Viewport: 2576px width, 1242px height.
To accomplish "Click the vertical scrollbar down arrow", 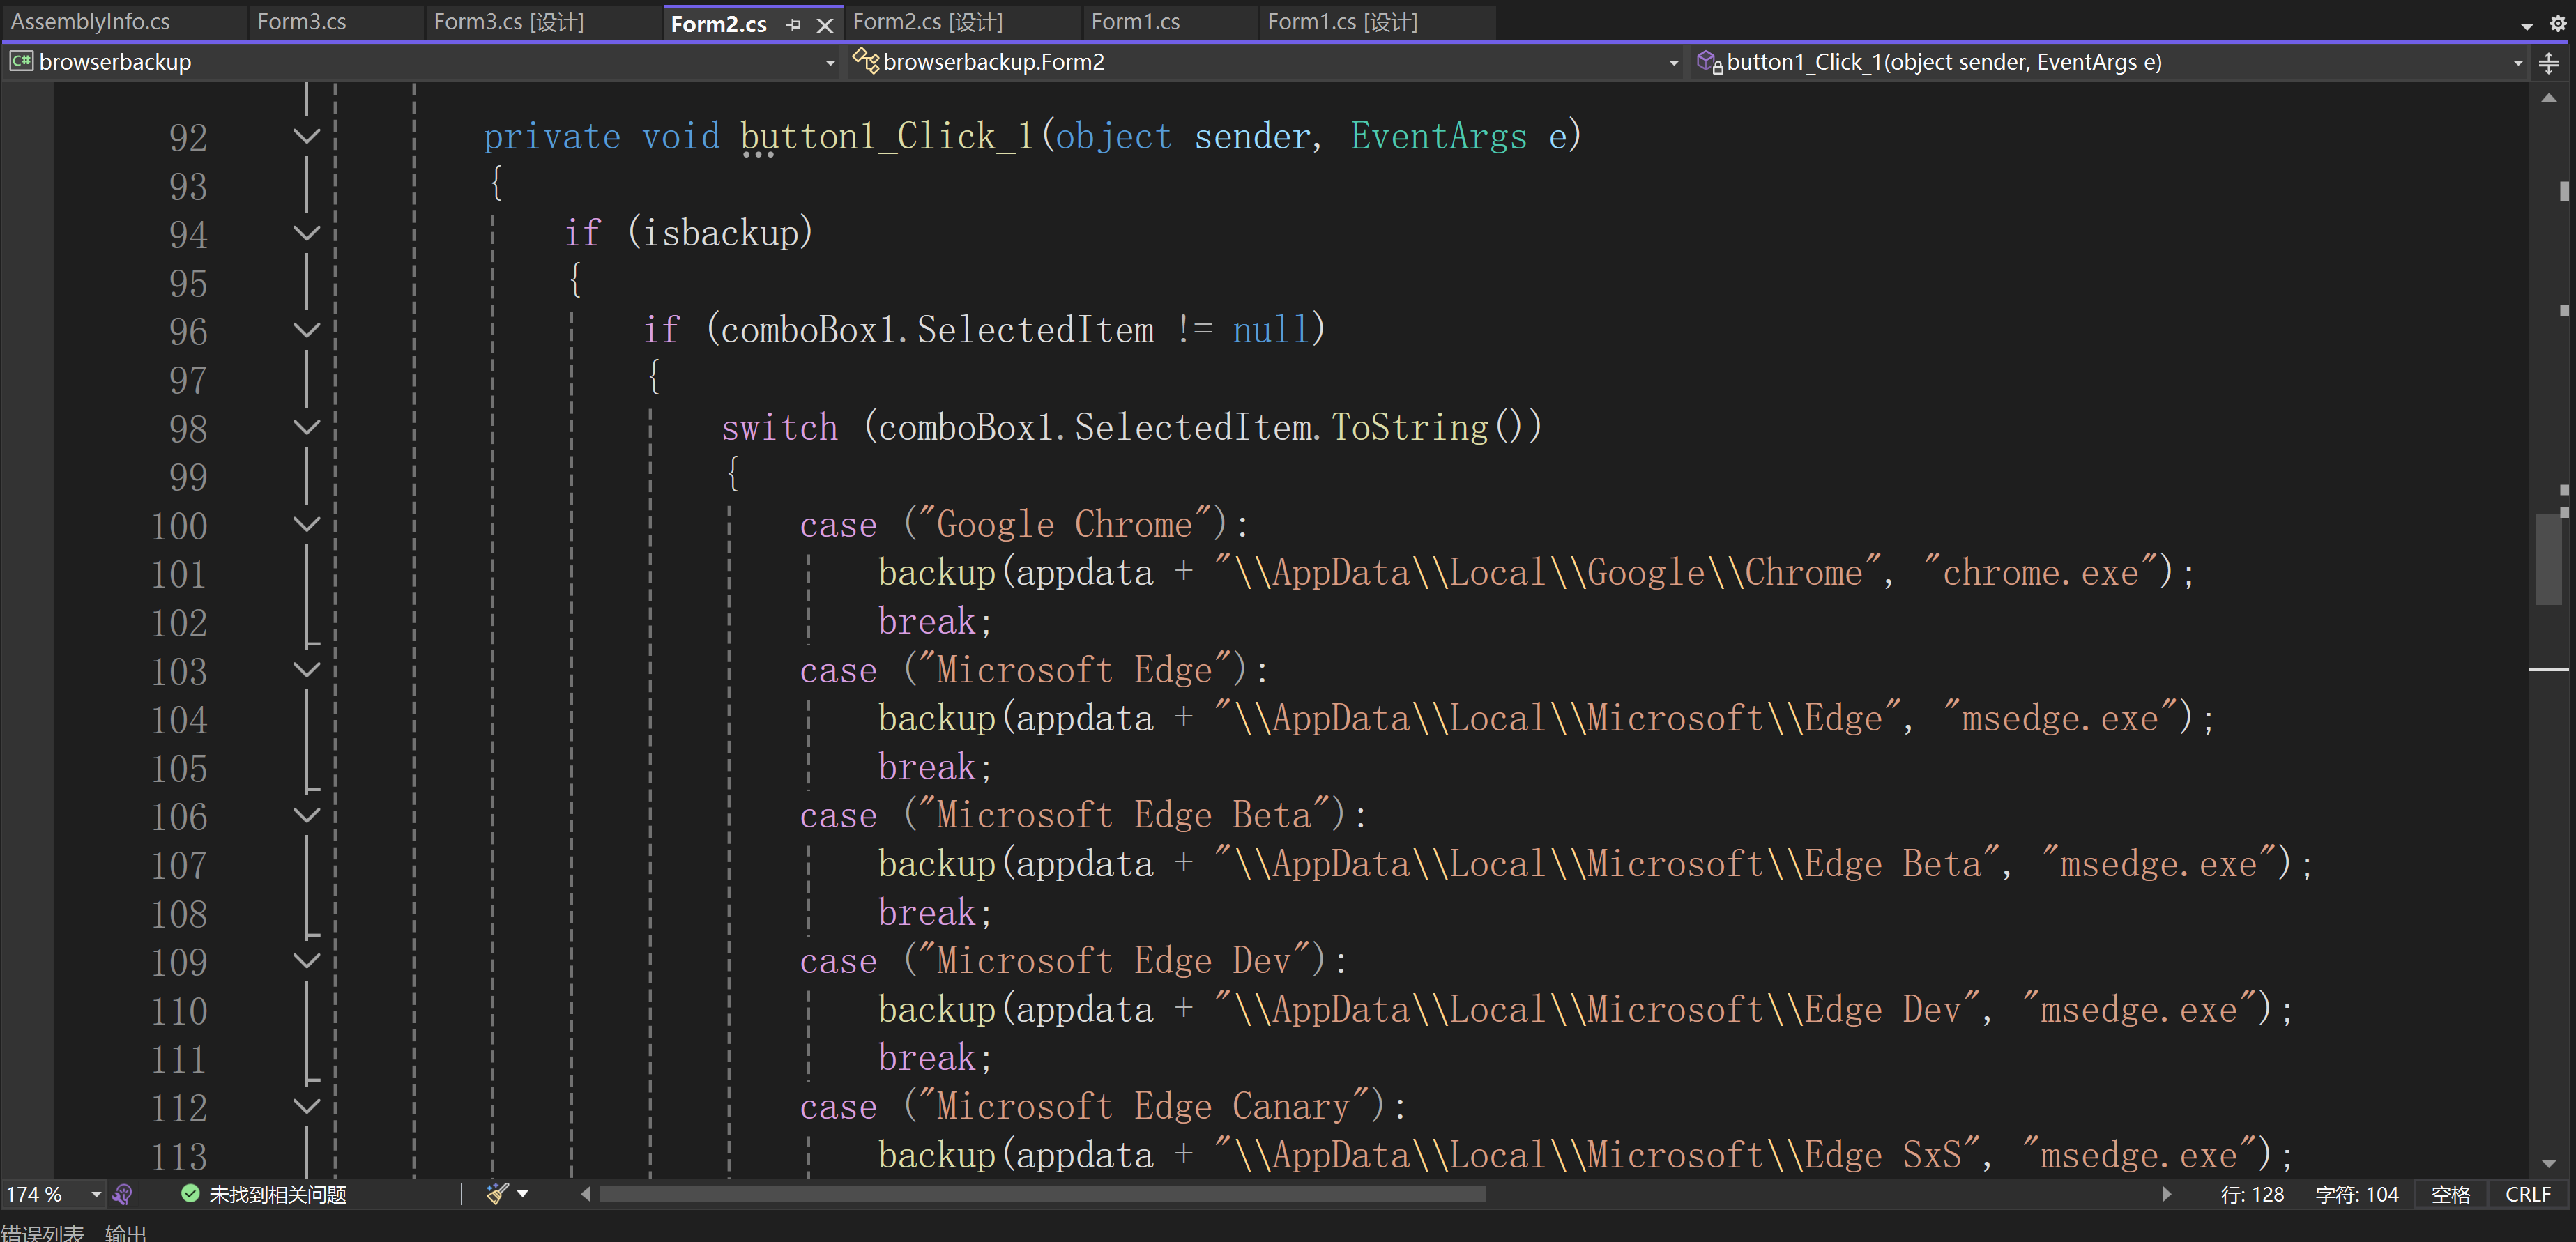I will pos(2549,1163).
